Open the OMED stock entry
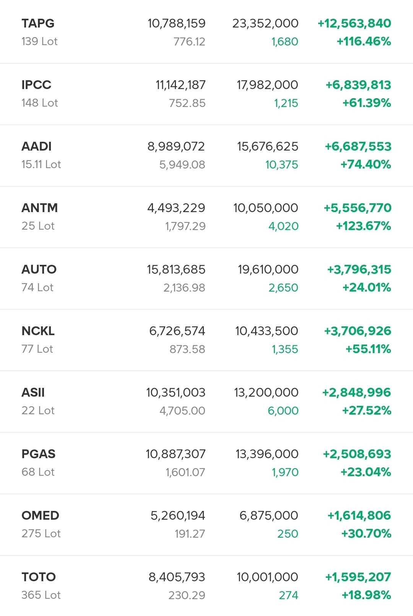Image resolution: width=413 pixels, height=616 pixels. 40,515
